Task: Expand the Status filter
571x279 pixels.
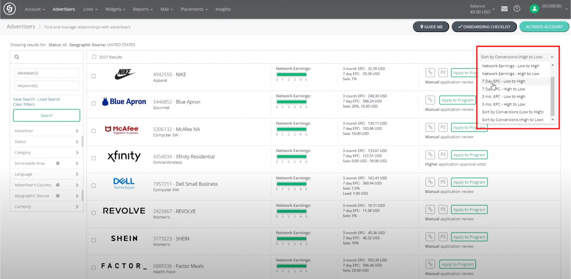Action: [47, 141]
